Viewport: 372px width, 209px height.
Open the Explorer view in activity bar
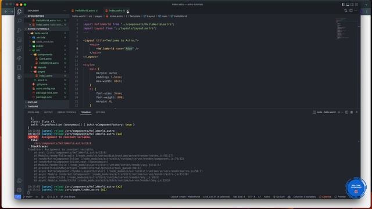pyautogui.click(x=19, y=12)
